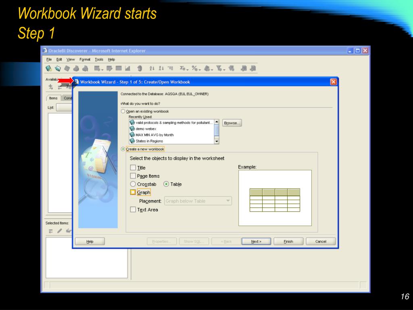Click the icon beside 'States in Regions'

click(132, 141)
